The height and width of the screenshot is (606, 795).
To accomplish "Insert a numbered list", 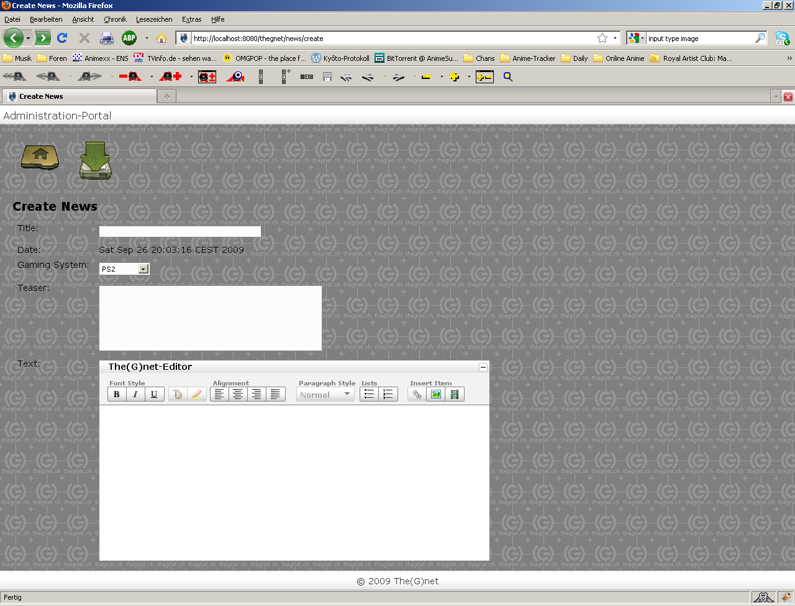I will coord(388,394).
